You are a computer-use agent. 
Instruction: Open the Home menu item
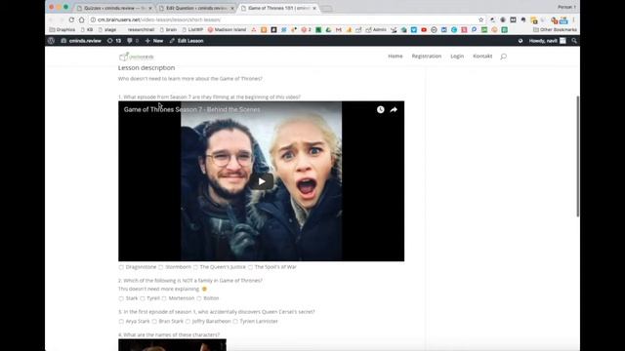click(396, 57)
